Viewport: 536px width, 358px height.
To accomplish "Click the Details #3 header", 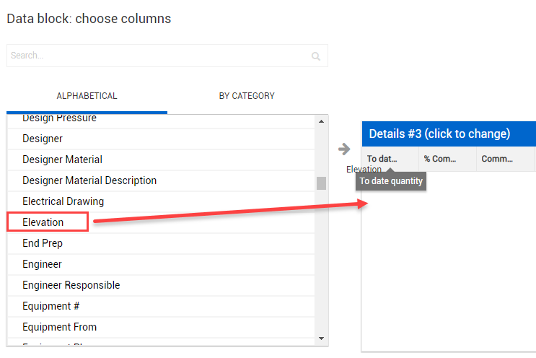I will (x=439, y=134).
